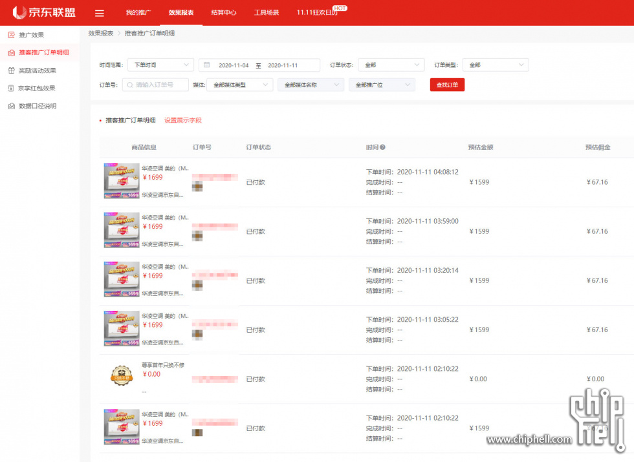Open the 订单类型 dropdown
This screenshot has width=634, height=462.
tap(496, 65)
